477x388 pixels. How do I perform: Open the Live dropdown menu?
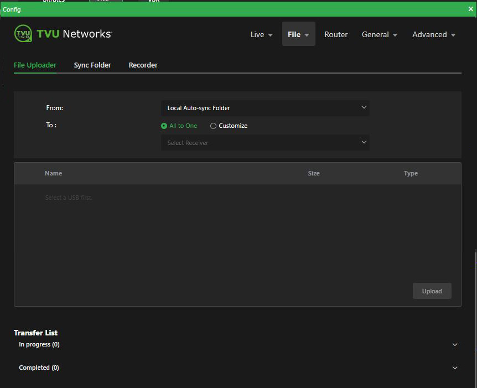click(x=261, y=34)
